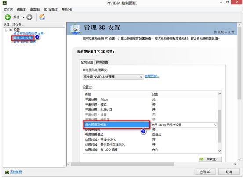The width and height of the screenshot is (243, 178).
Task: Click the horizontal scrollbar thumb of the page
Action: click(122, 164)
